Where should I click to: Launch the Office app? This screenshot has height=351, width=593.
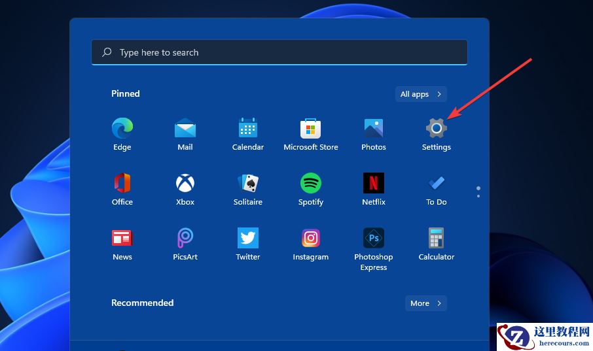(122, 189)
